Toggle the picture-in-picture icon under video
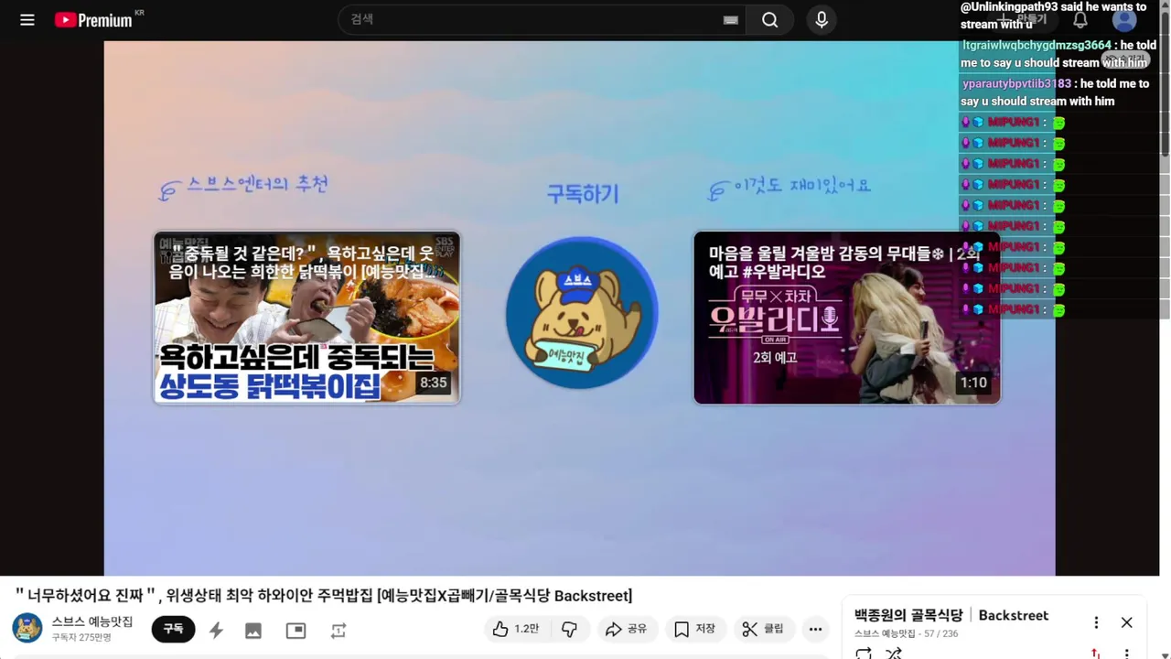The image size is (1171, 659). pos(295,630)
